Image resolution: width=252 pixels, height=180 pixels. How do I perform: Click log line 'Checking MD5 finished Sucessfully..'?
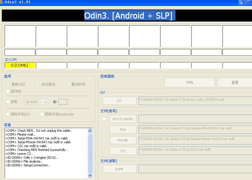click(x=37, y=150)
